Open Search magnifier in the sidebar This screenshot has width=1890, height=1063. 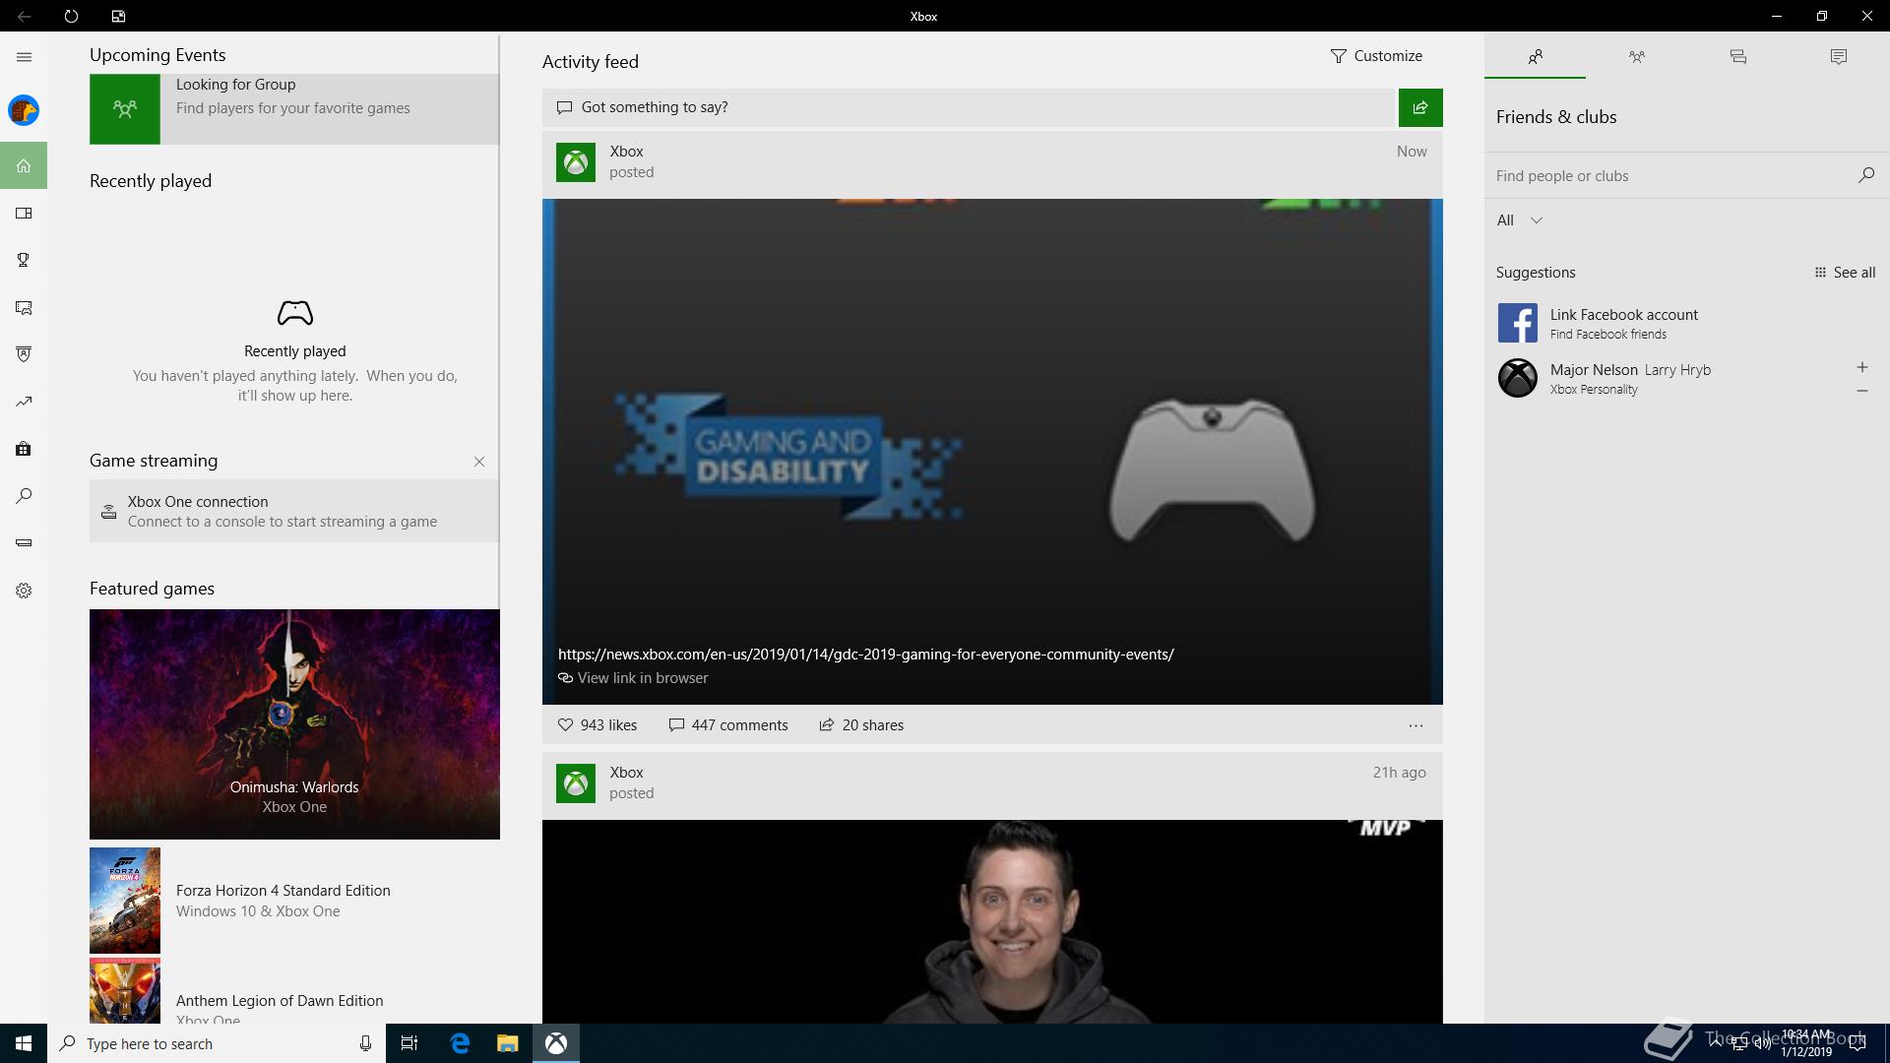point(24,496)
